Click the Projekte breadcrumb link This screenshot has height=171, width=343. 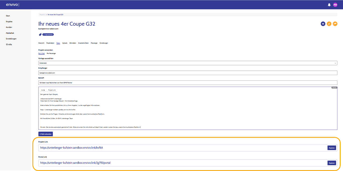tap(42, 14)
